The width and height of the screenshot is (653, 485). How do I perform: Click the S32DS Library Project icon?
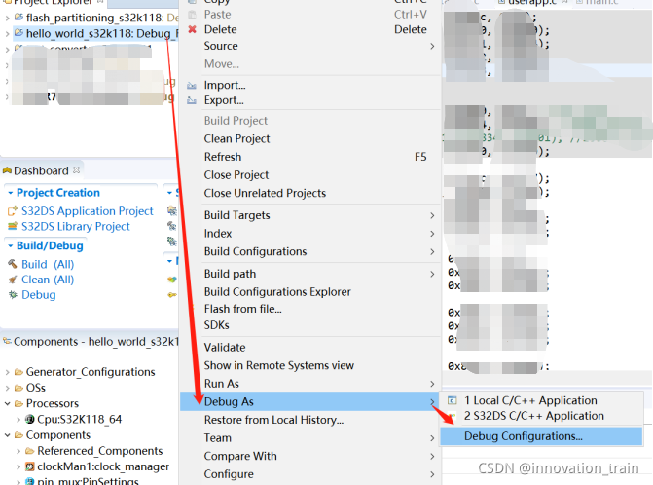pyautogui.click(x=13, y=226)
